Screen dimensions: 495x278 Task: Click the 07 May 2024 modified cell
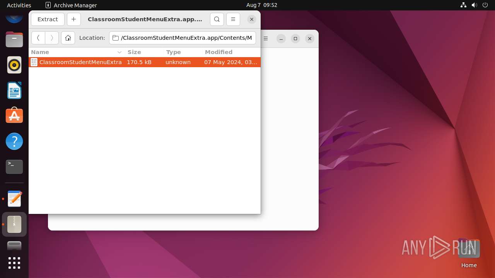[231, 62]
